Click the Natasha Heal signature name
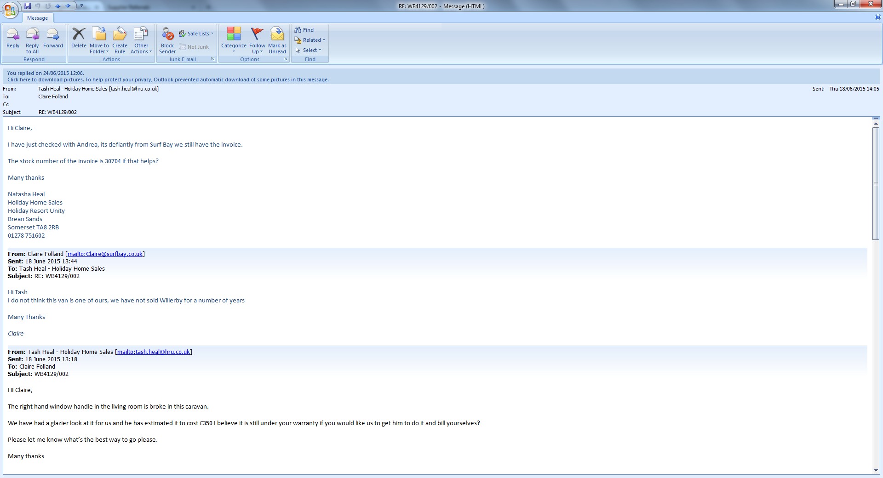 pos(26,194)
